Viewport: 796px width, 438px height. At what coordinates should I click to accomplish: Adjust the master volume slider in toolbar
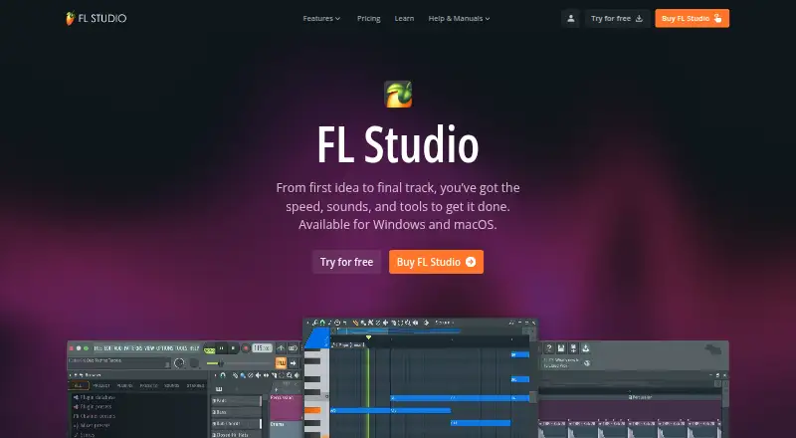[240, 363]
